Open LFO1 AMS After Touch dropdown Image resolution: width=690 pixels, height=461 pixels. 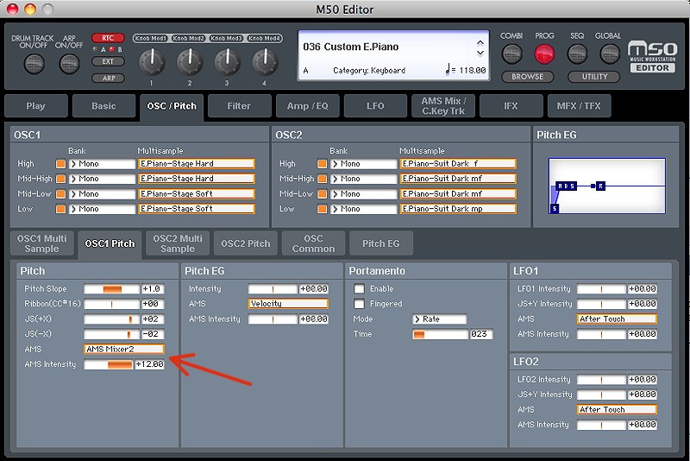(x=617, y=319)
